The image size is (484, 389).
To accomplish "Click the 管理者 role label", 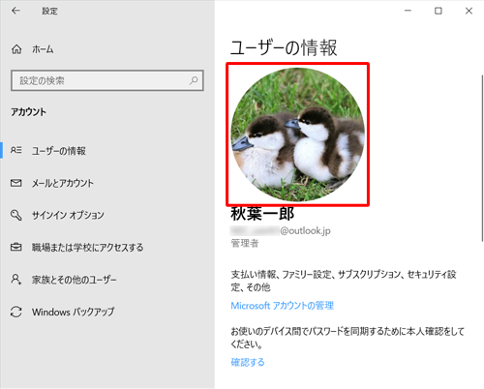I will tap(245, 243).
